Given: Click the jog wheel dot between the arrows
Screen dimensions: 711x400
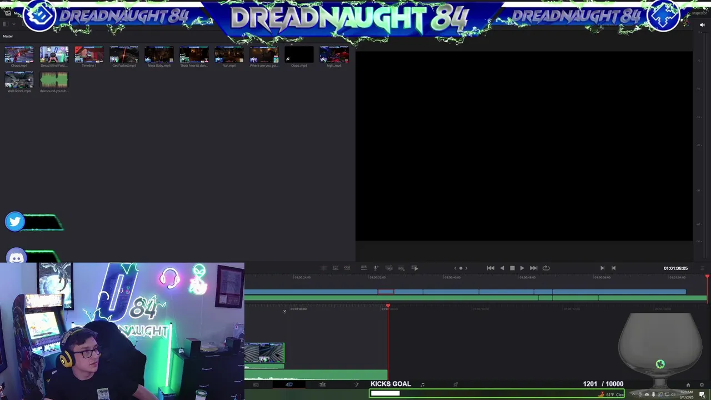Looking at the screenshot, I should tap(460, 268).
